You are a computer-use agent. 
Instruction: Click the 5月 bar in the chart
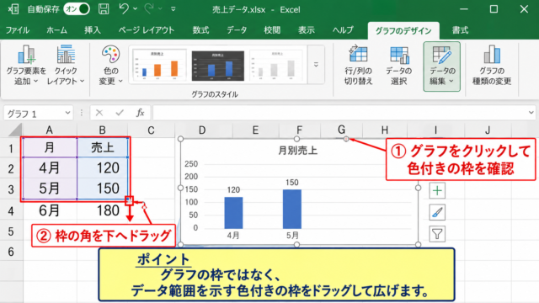292,209
